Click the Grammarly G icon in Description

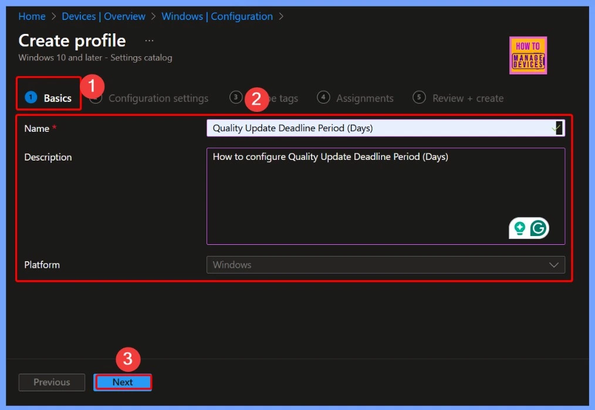[x=538, y=228]
